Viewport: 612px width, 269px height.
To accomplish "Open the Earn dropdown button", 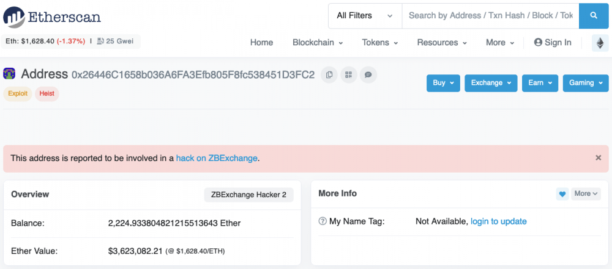I will 540,83.
